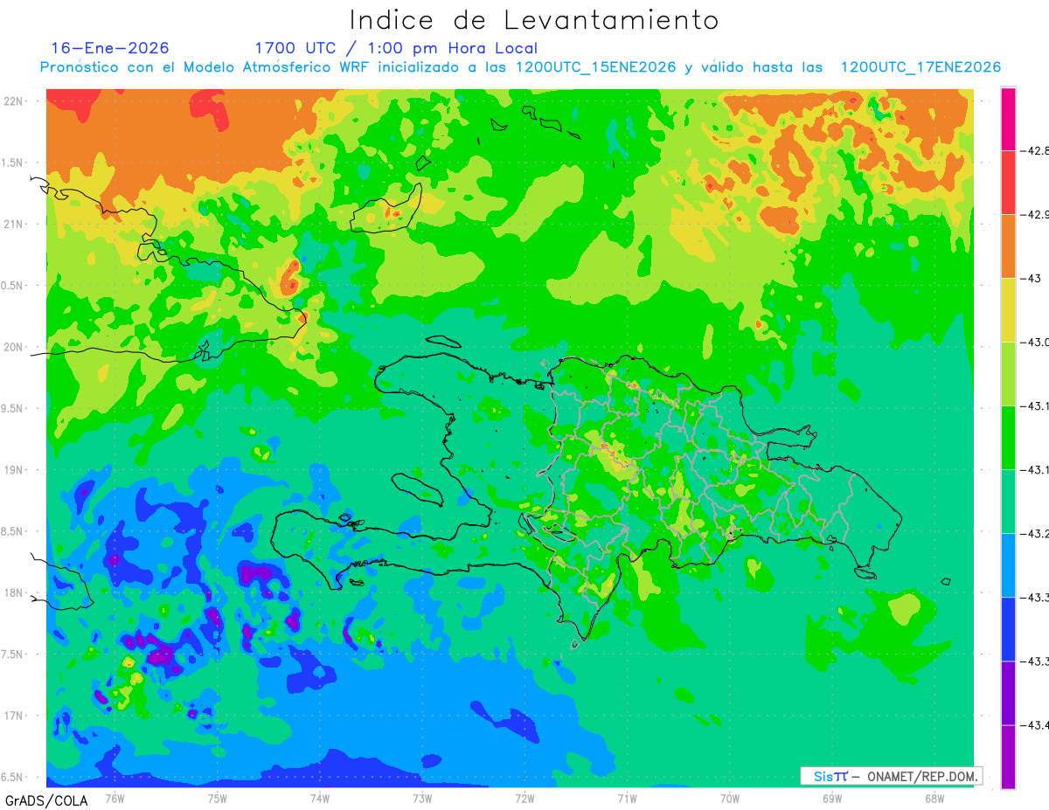
Task: Click the '20N' latitude label
Action: (14, 347)
